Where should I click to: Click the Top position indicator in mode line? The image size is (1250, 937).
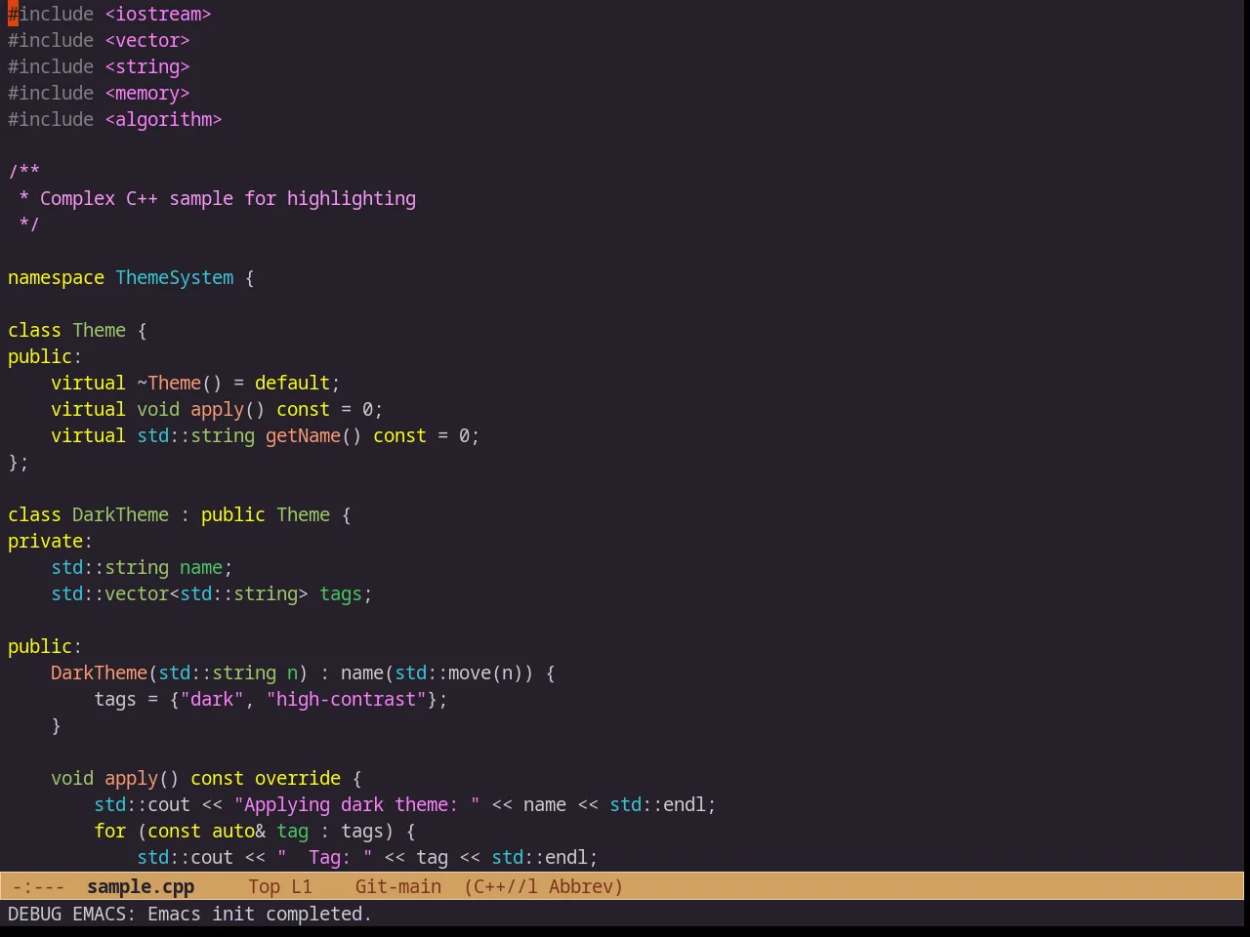264,886
